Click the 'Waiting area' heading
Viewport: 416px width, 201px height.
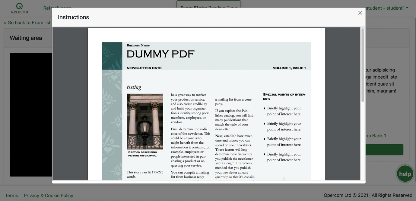[26, 38]
